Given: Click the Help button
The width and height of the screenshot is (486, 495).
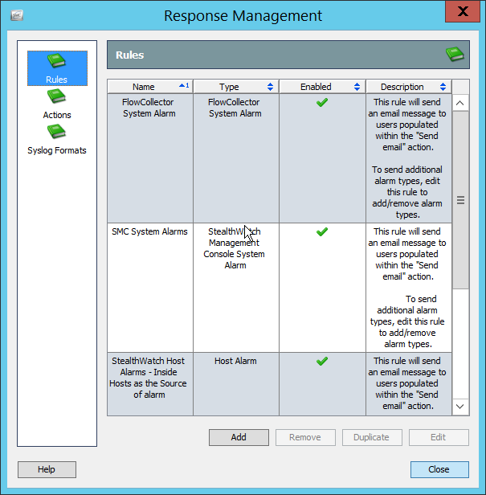Looking at the screenshot, I should click(x=47, y=469).
